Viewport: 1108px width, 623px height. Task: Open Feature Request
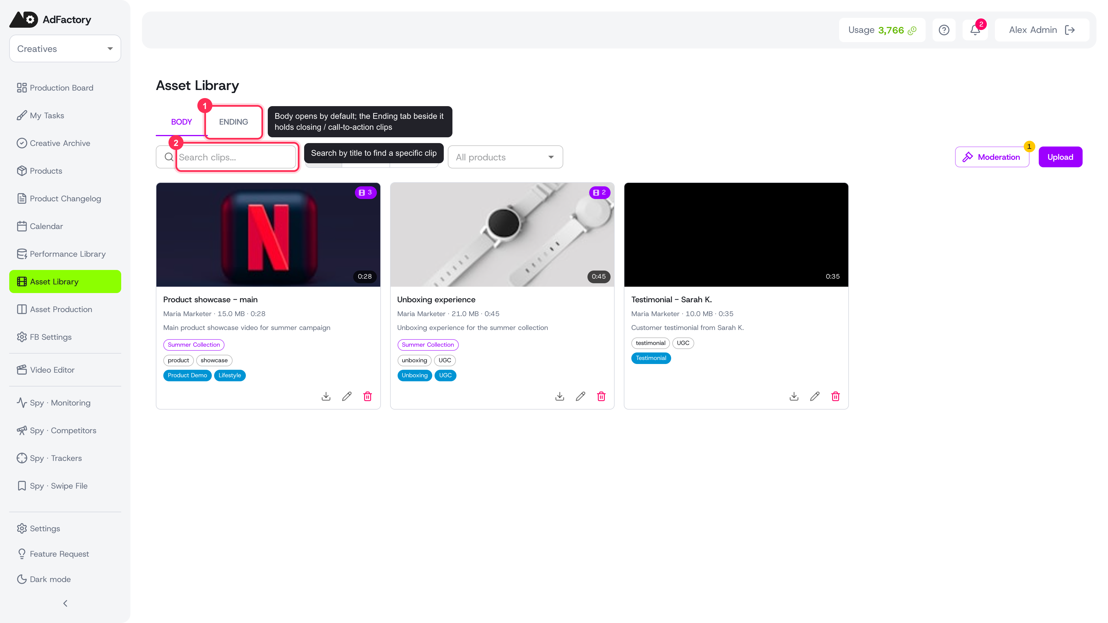65,554
